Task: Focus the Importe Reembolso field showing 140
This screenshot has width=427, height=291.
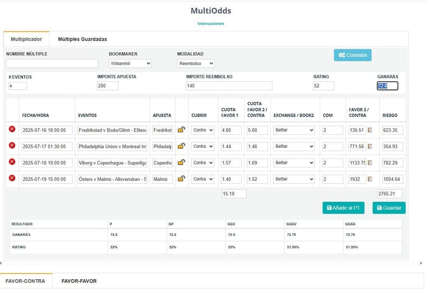Action: (x=229, y=86)
